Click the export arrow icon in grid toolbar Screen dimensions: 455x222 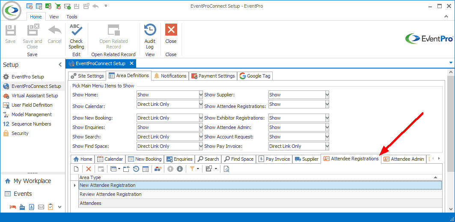126,169
